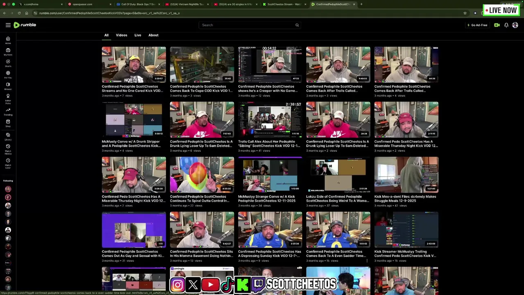Open 'Kick Mex-a-dent Files' video thumbnail
Screen dimensions: 524x295
pos(406,175)
